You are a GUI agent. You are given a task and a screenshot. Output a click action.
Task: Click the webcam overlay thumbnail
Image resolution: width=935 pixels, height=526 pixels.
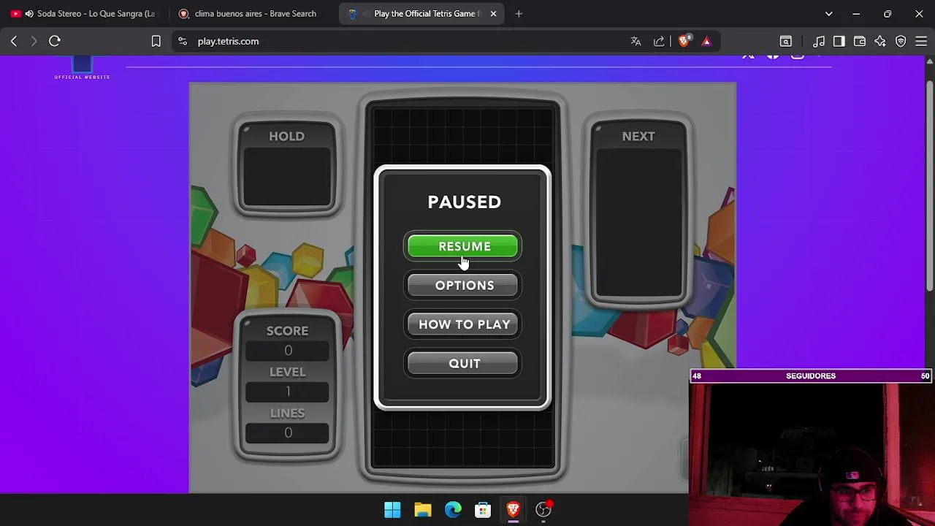(x=811, y=454)
